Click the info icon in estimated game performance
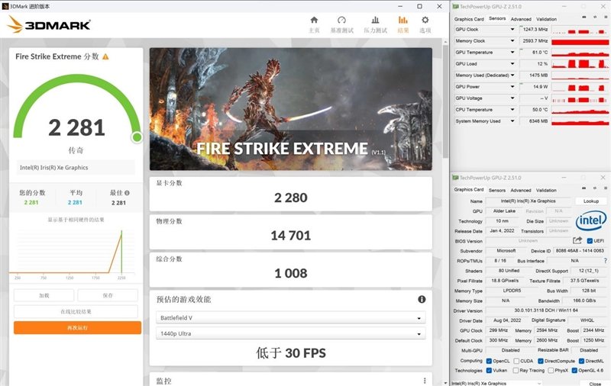 (422, 299)
